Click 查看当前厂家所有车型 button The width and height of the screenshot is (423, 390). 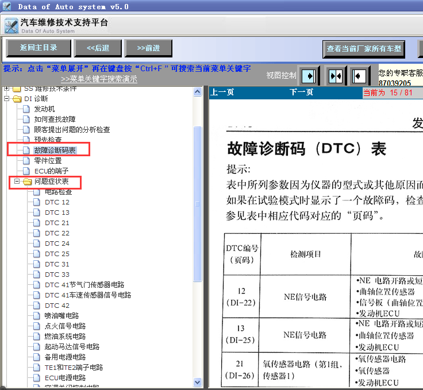click(364, 49)
